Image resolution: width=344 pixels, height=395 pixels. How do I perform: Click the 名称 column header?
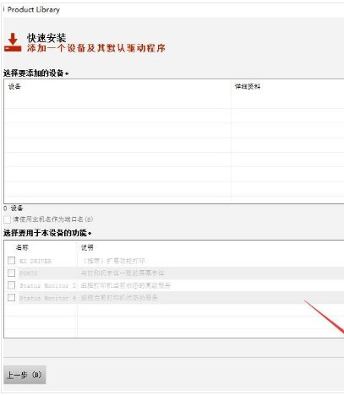pos(22,247)
